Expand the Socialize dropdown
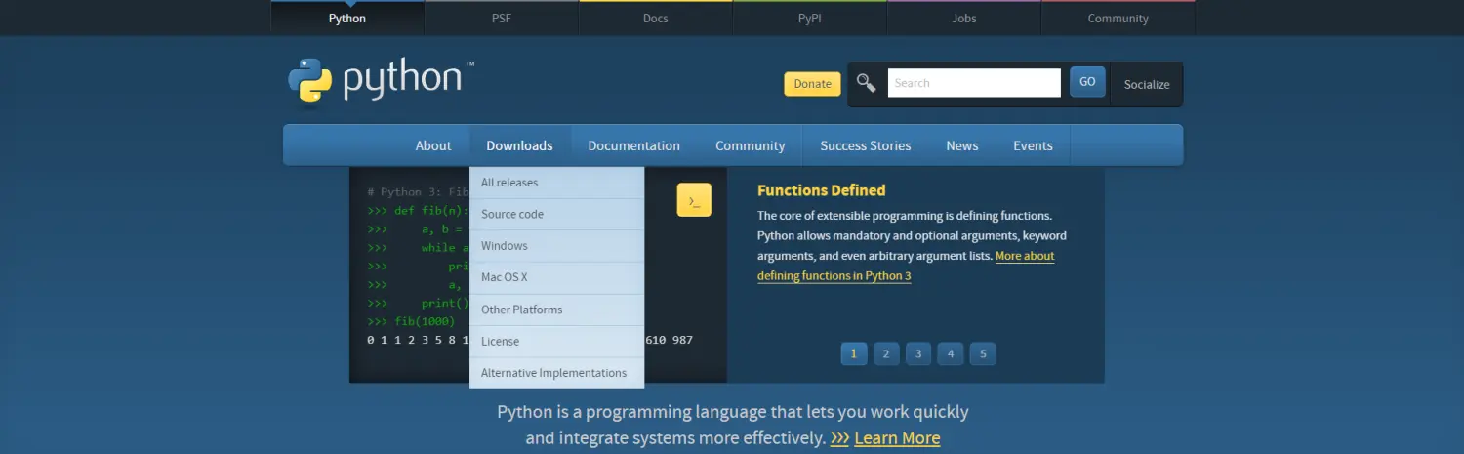Viewport: 1464px width, 454px height. [x=1147, y=84]
